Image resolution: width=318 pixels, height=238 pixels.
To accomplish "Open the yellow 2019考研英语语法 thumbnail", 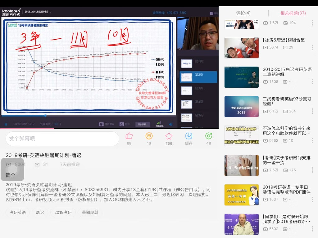I will [x=242, y=195].
